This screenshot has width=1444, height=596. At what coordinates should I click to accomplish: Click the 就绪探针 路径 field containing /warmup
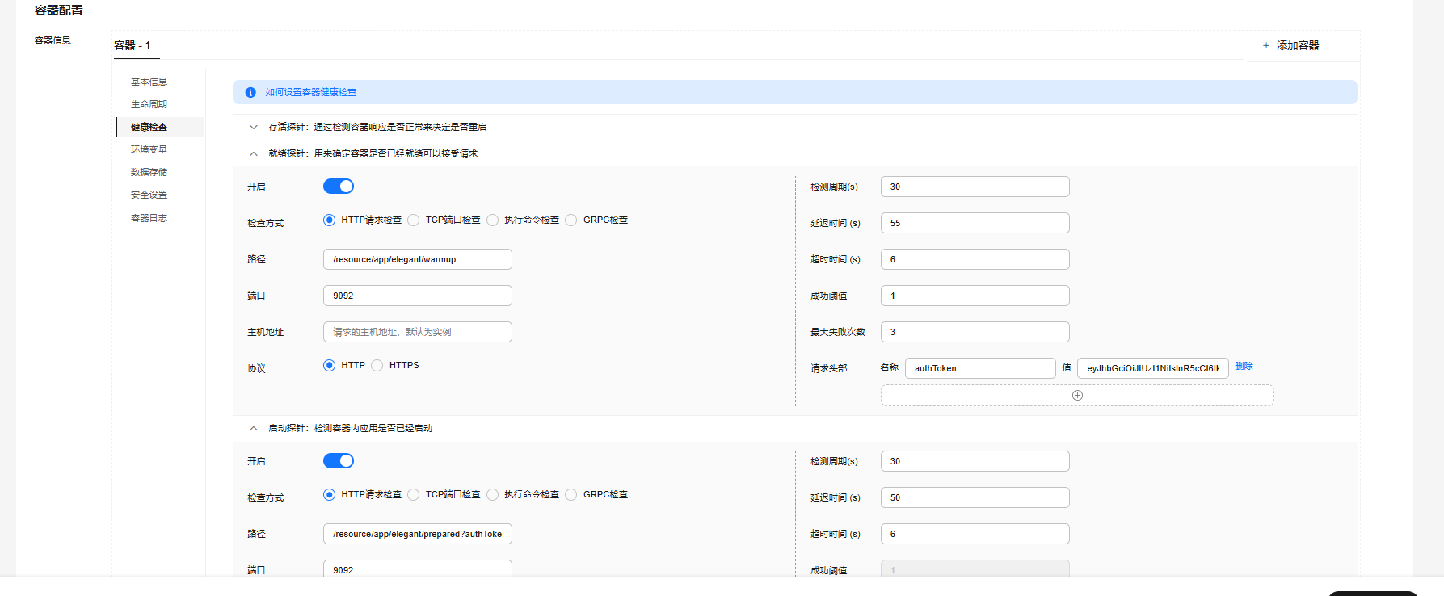click(x=418, y=259)
